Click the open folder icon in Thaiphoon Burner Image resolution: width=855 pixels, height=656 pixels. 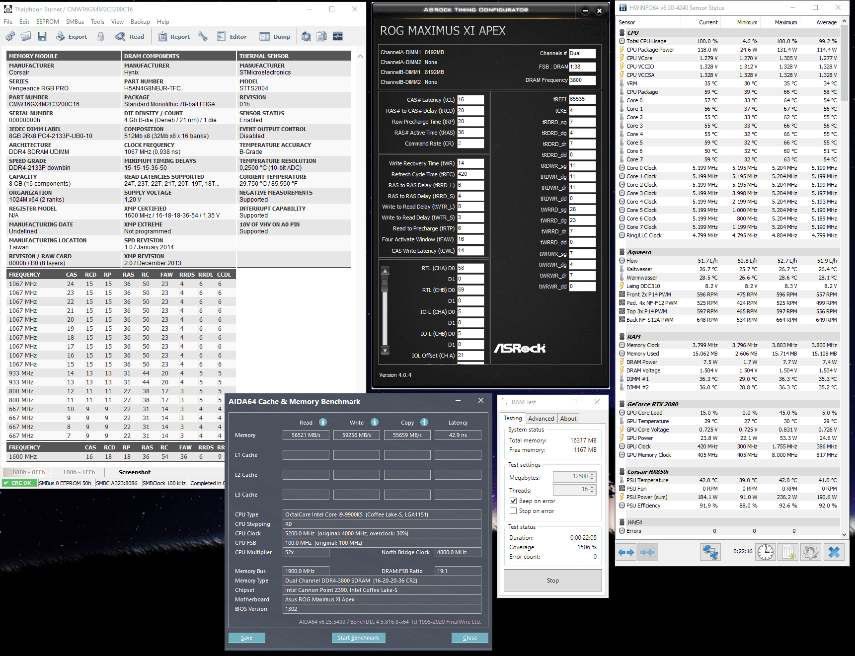click(x=26, y=36)
